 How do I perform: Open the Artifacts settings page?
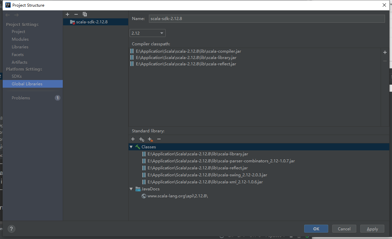pyautogui.click(x=19, y=62)
